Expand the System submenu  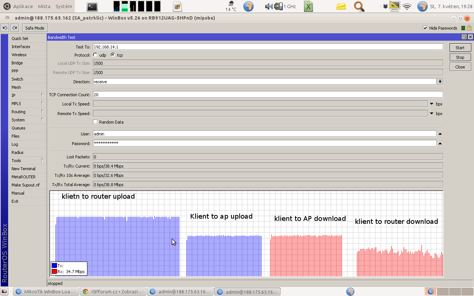tap(28, 120)
